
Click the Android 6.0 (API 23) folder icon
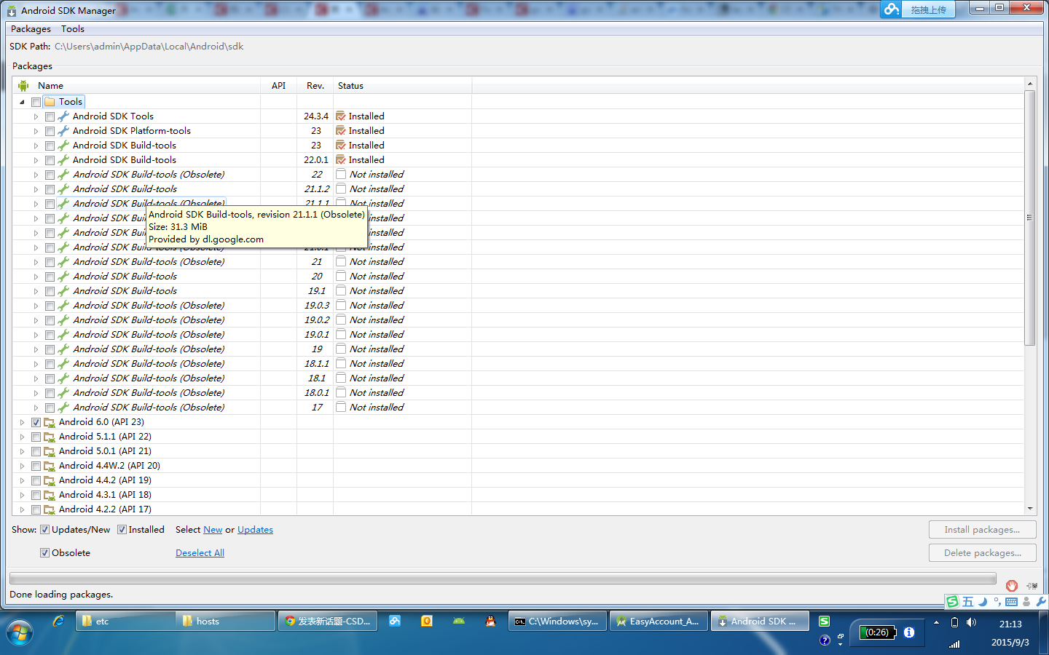coord(50,422)
